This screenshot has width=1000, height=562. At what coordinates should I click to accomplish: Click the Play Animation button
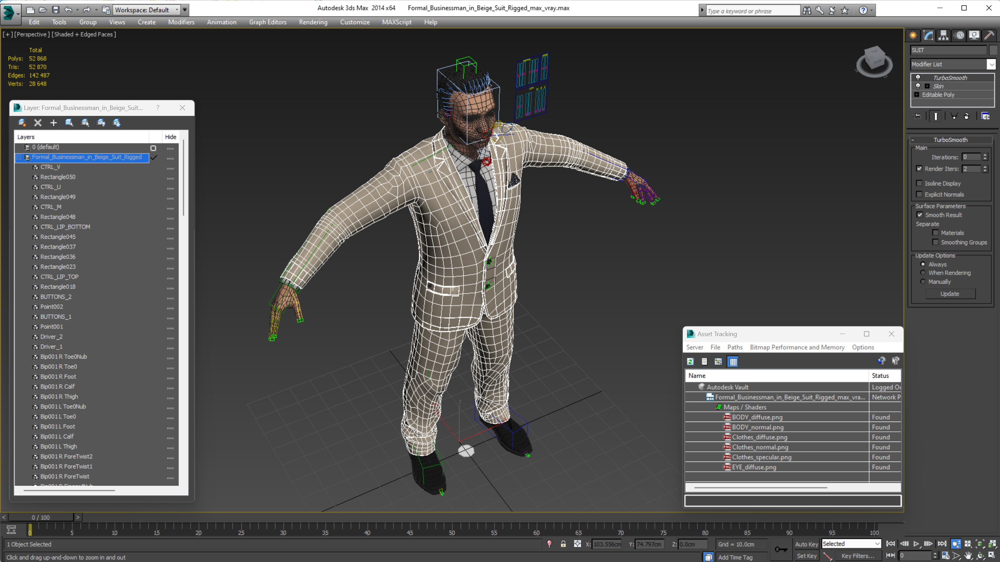tap(916, 544)
